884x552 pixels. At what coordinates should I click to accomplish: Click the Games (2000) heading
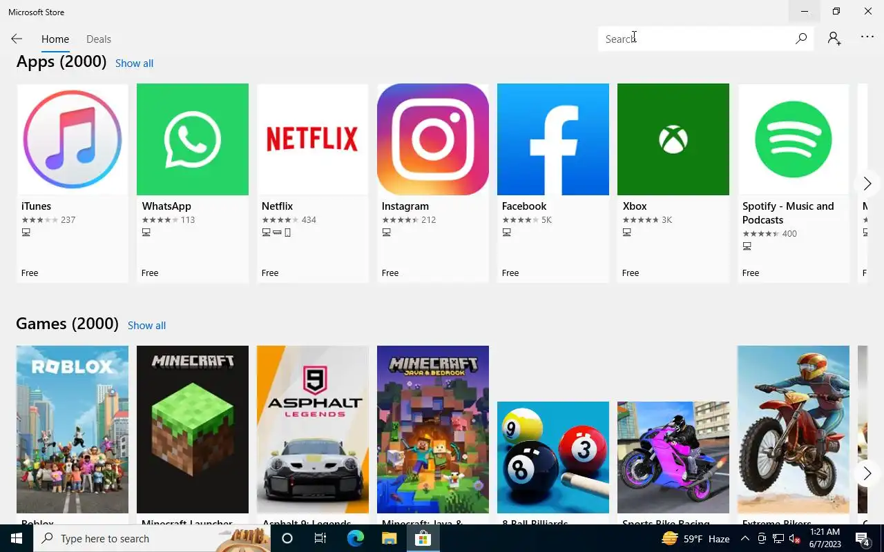(67, 324)
